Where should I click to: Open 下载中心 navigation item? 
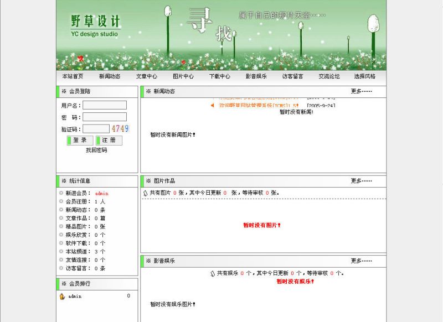220,76
